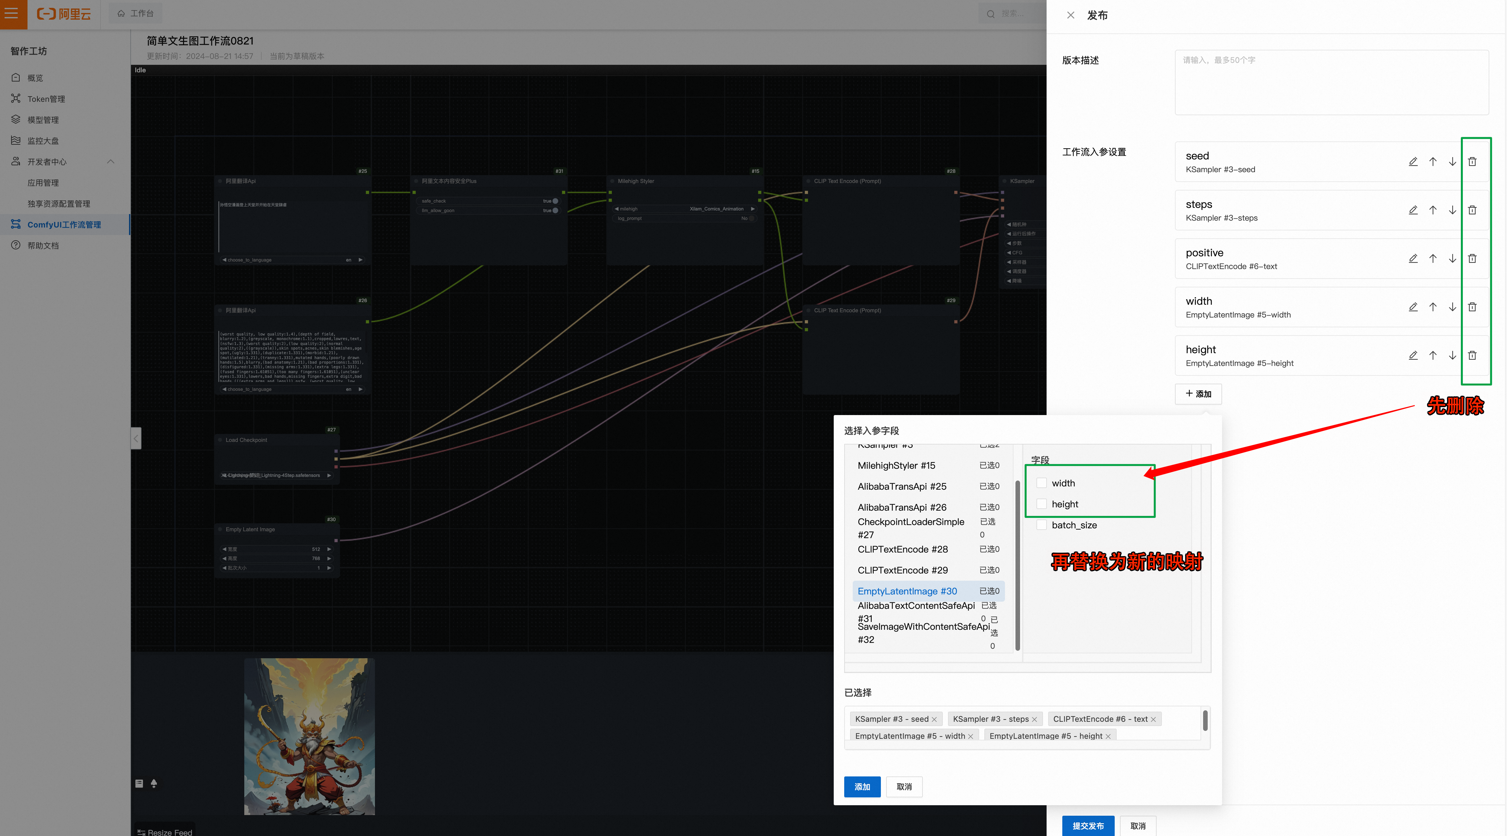Collapse the 开发者中心 sidebar group
The height and width of the screenshot is (836, 1507).
111,162
